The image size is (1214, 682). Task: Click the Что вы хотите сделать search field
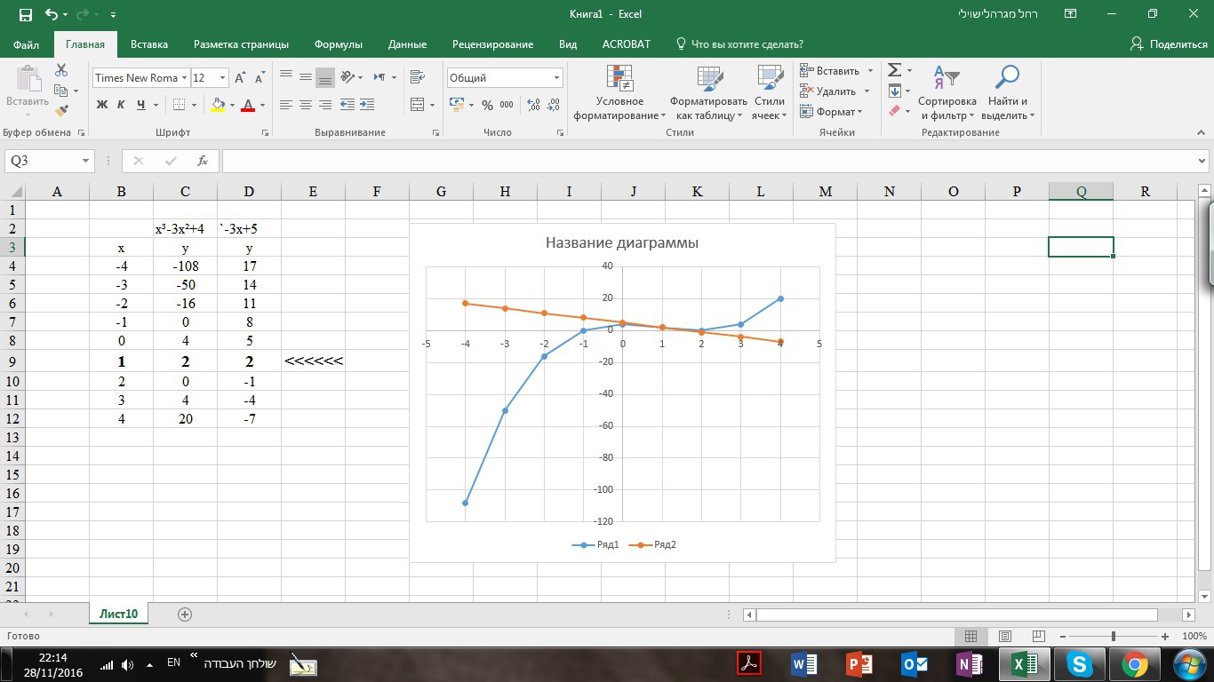tap(739, 44)
